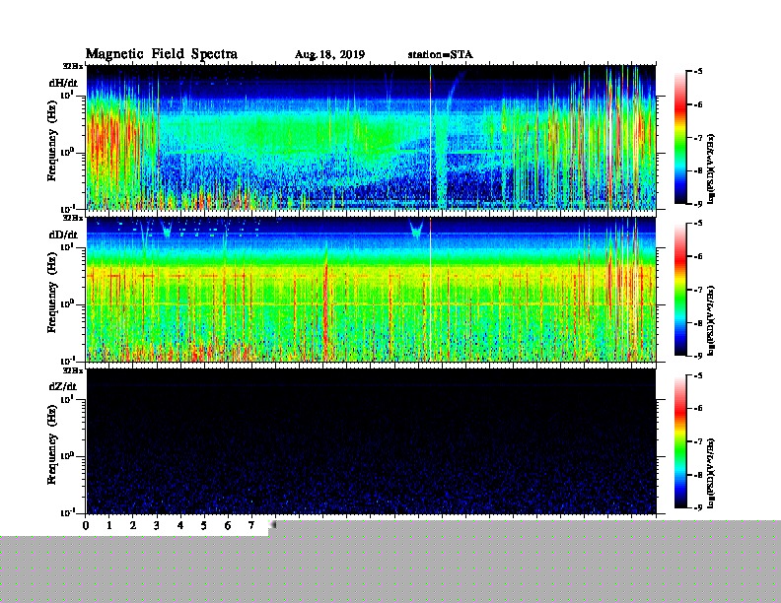Image resolution: width=781 pixels, height=603 pixels.
Task: Click the time axis tick label "1"
Action: [109, 525]
